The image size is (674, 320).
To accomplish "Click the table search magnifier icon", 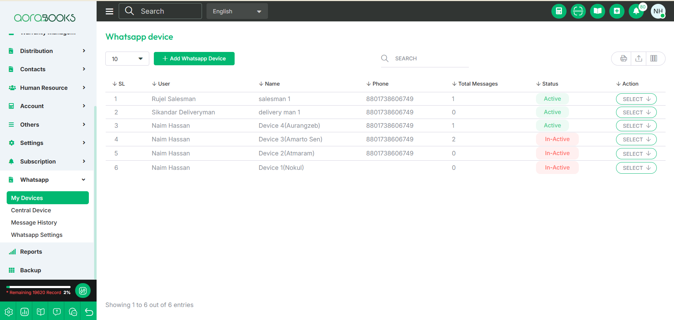I will coord(385,58).
